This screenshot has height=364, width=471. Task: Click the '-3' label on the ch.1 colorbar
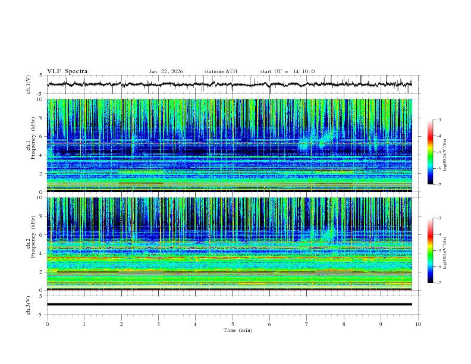[438, 120]
